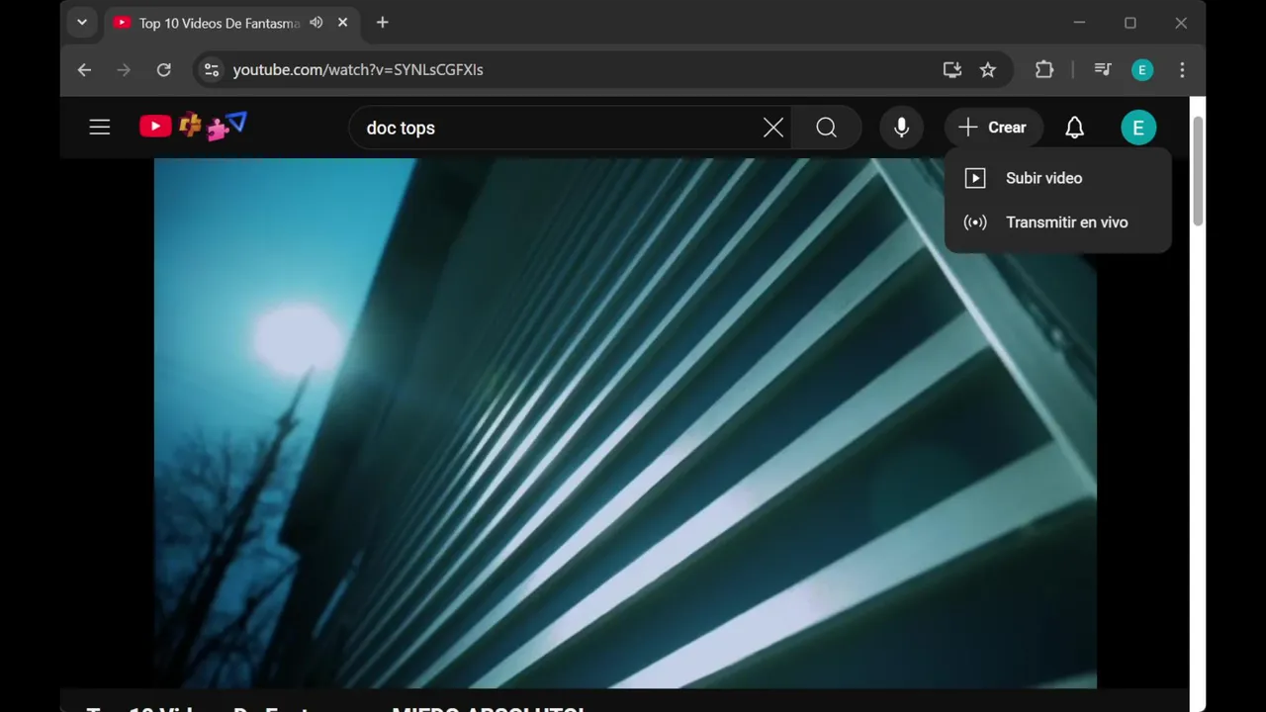Clear the 'doc tops' search text with X
Image resolution: width=1266 pixels, height=712 pixels.
point(773,128)
